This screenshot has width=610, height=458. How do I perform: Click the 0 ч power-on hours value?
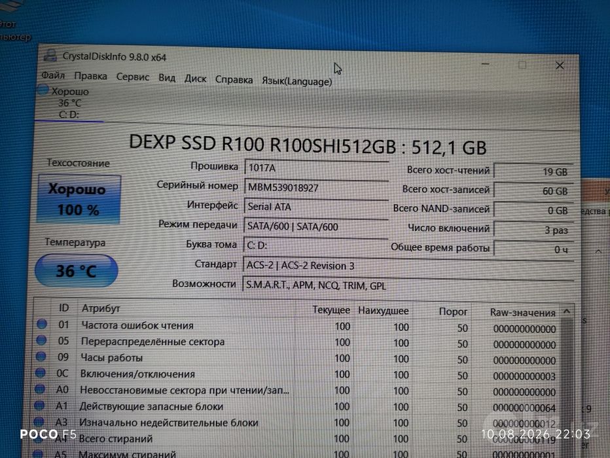click(x=533, y=249)
